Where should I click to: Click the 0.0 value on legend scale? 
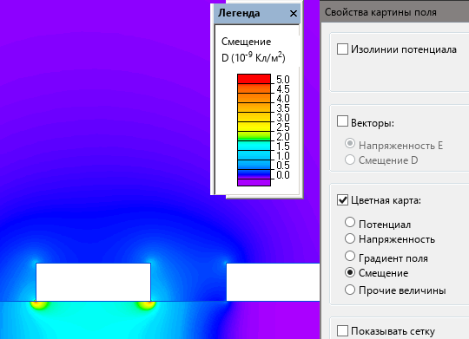click(283, 175)
